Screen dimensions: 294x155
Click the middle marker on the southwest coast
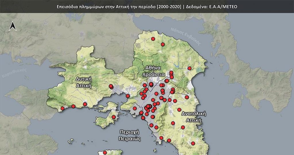(73, 106)
